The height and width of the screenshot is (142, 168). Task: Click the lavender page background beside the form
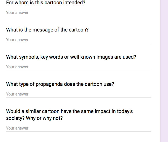tap(164, 71)
